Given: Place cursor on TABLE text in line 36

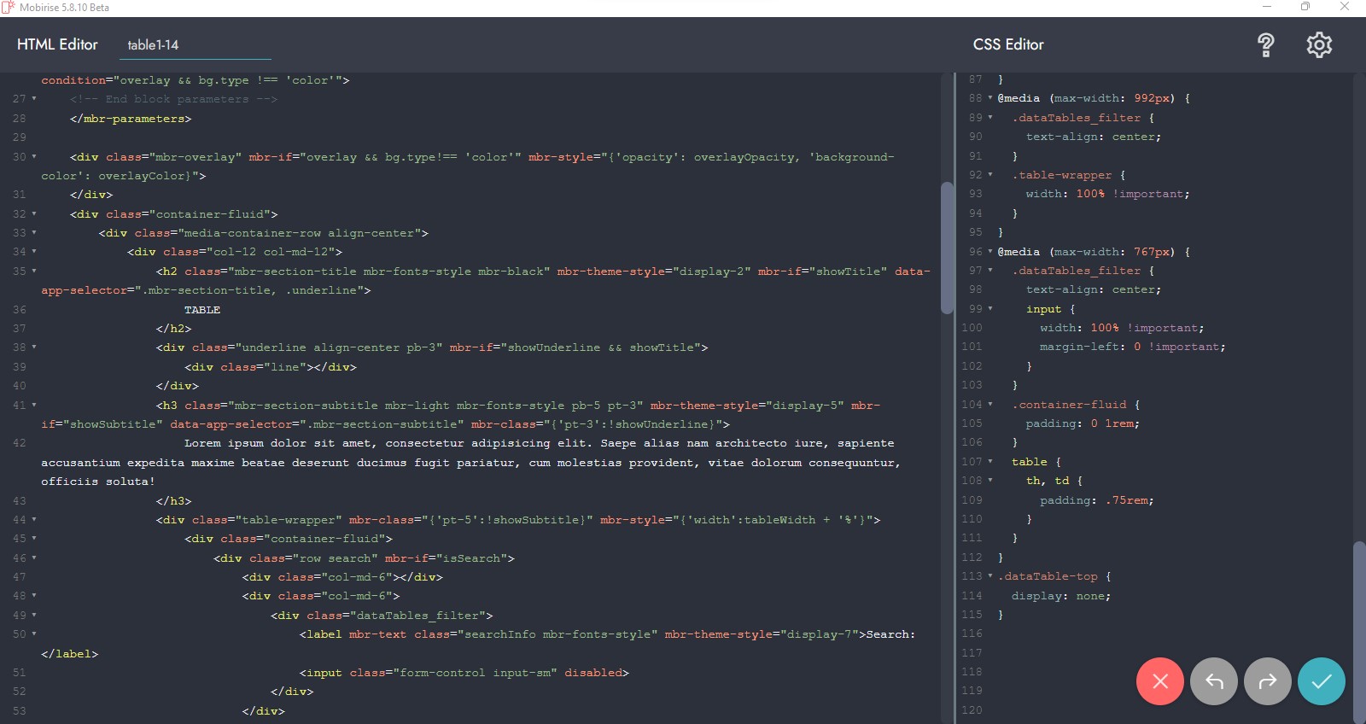Looking at the screenshot, I should [x=202, y=310].
